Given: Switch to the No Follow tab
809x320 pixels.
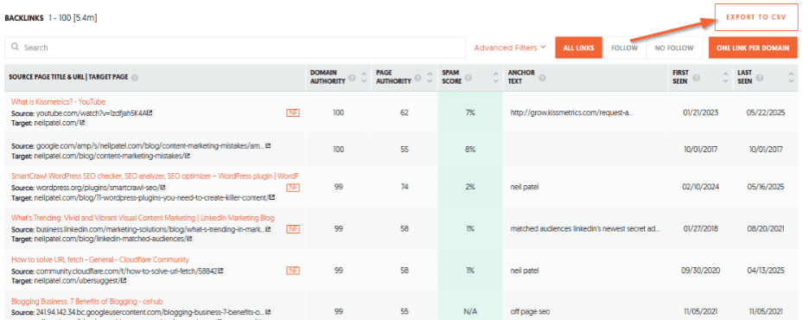Looking at the screenshot, I should 674,48.
